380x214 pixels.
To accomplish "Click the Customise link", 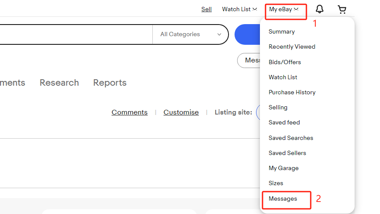I will [x=181, y=112].
